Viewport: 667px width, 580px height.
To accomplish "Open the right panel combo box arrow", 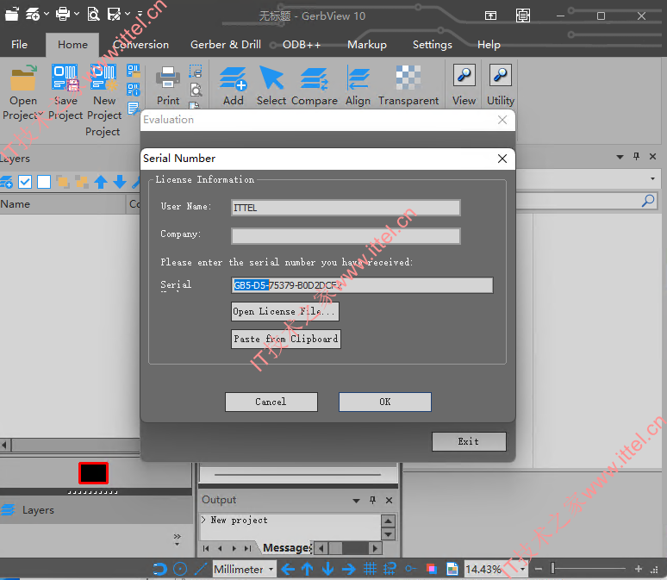I will 652,178.
